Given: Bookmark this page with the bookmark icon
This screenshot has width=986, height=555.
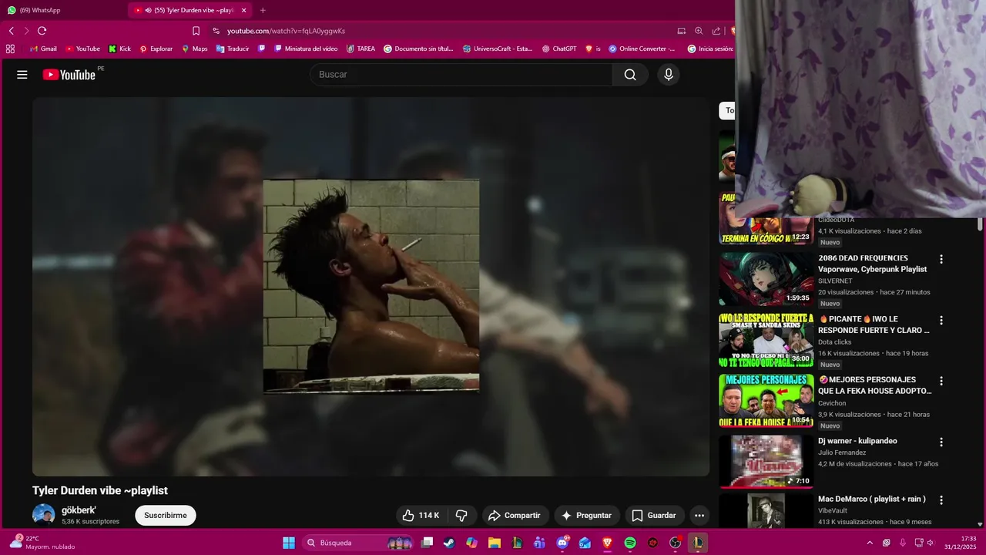Looking at the screenshot, I should [x=196, y=31].
